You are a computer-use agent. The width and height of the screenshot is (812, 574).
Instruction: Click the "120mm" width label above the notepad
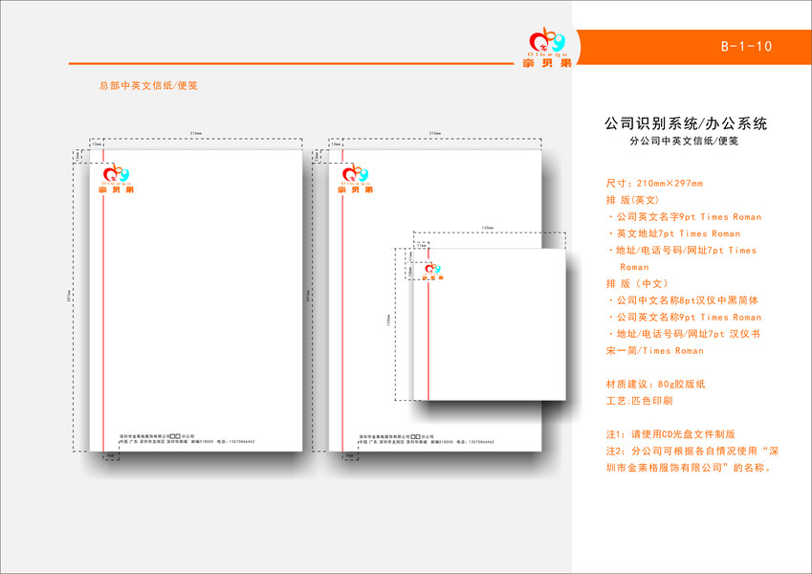pyautogui.click(x=488, y=228)
